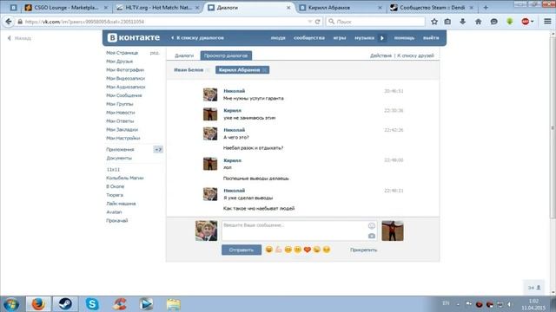The height and width of the screenshot is (312, 556).
Task: Open Steam from the taskbar
Action: pos(65,304)
